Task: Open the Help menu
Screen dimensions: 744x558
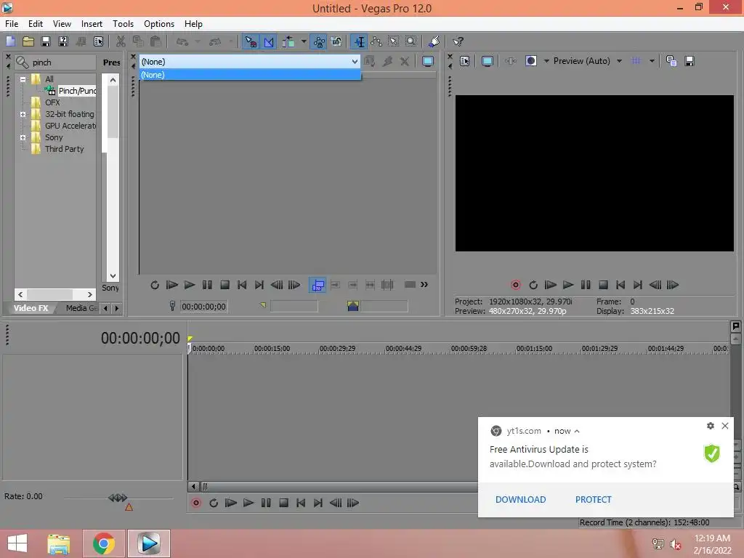Action: pyautogui.click(x=193, y=24)
